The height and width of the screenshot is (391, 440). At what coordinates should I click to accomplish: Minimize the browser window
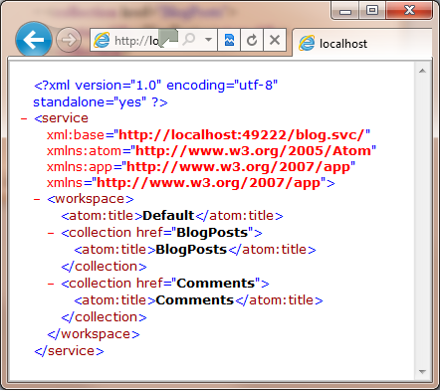(x=345, y=11)
